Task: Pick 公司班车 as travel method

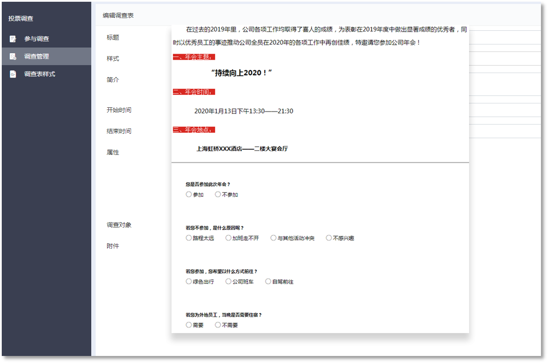Action: point(228,282)
